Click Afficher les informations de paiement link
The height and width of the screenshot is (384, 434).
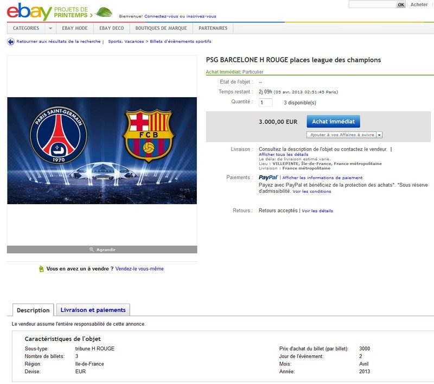tap(322, 178)
